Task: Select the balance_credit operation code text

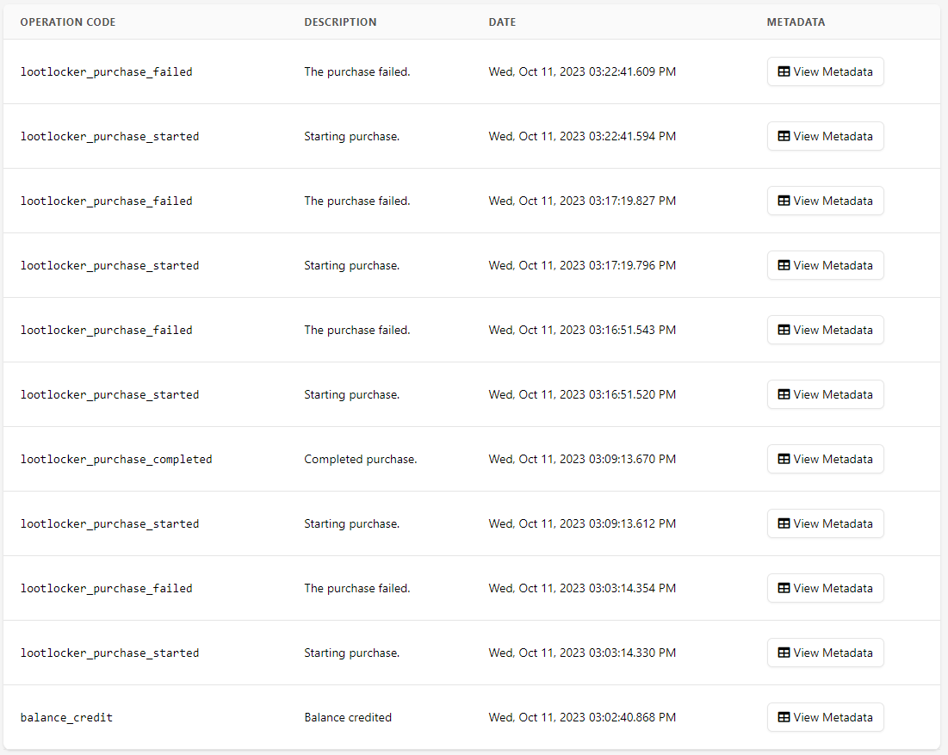Action: pos(66,718)
